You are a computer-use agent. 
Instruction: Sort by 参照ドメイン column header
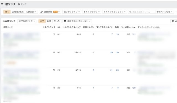[88, 27]
